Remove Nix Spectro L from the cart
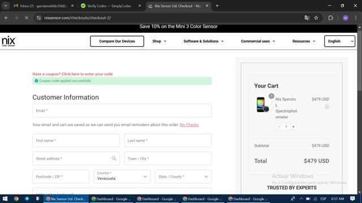 (327, 107)
